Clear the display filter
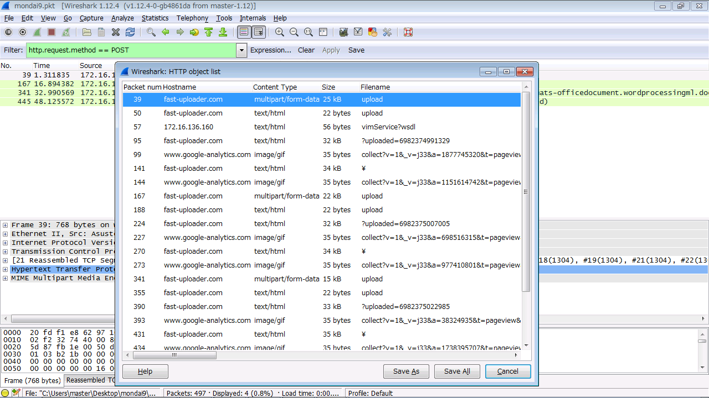Viewport: 709px width, 398px height. pyautogui.click(x=306, y=50)
